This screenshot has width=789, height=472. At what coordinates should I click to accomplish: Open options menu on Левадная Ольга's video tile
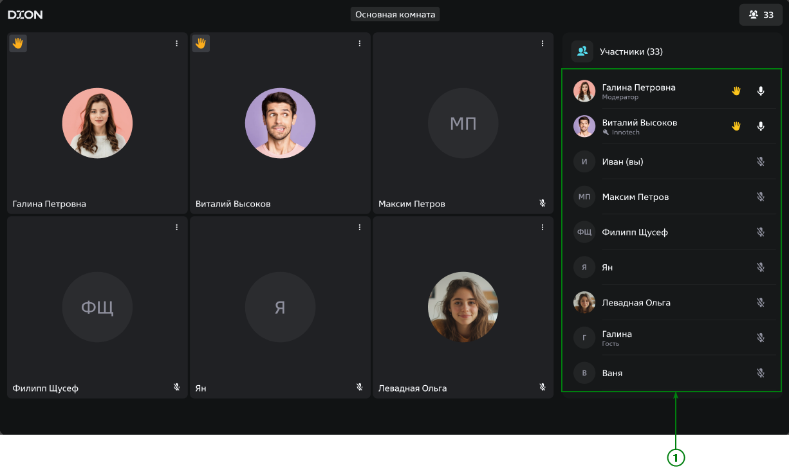(543, 227)
